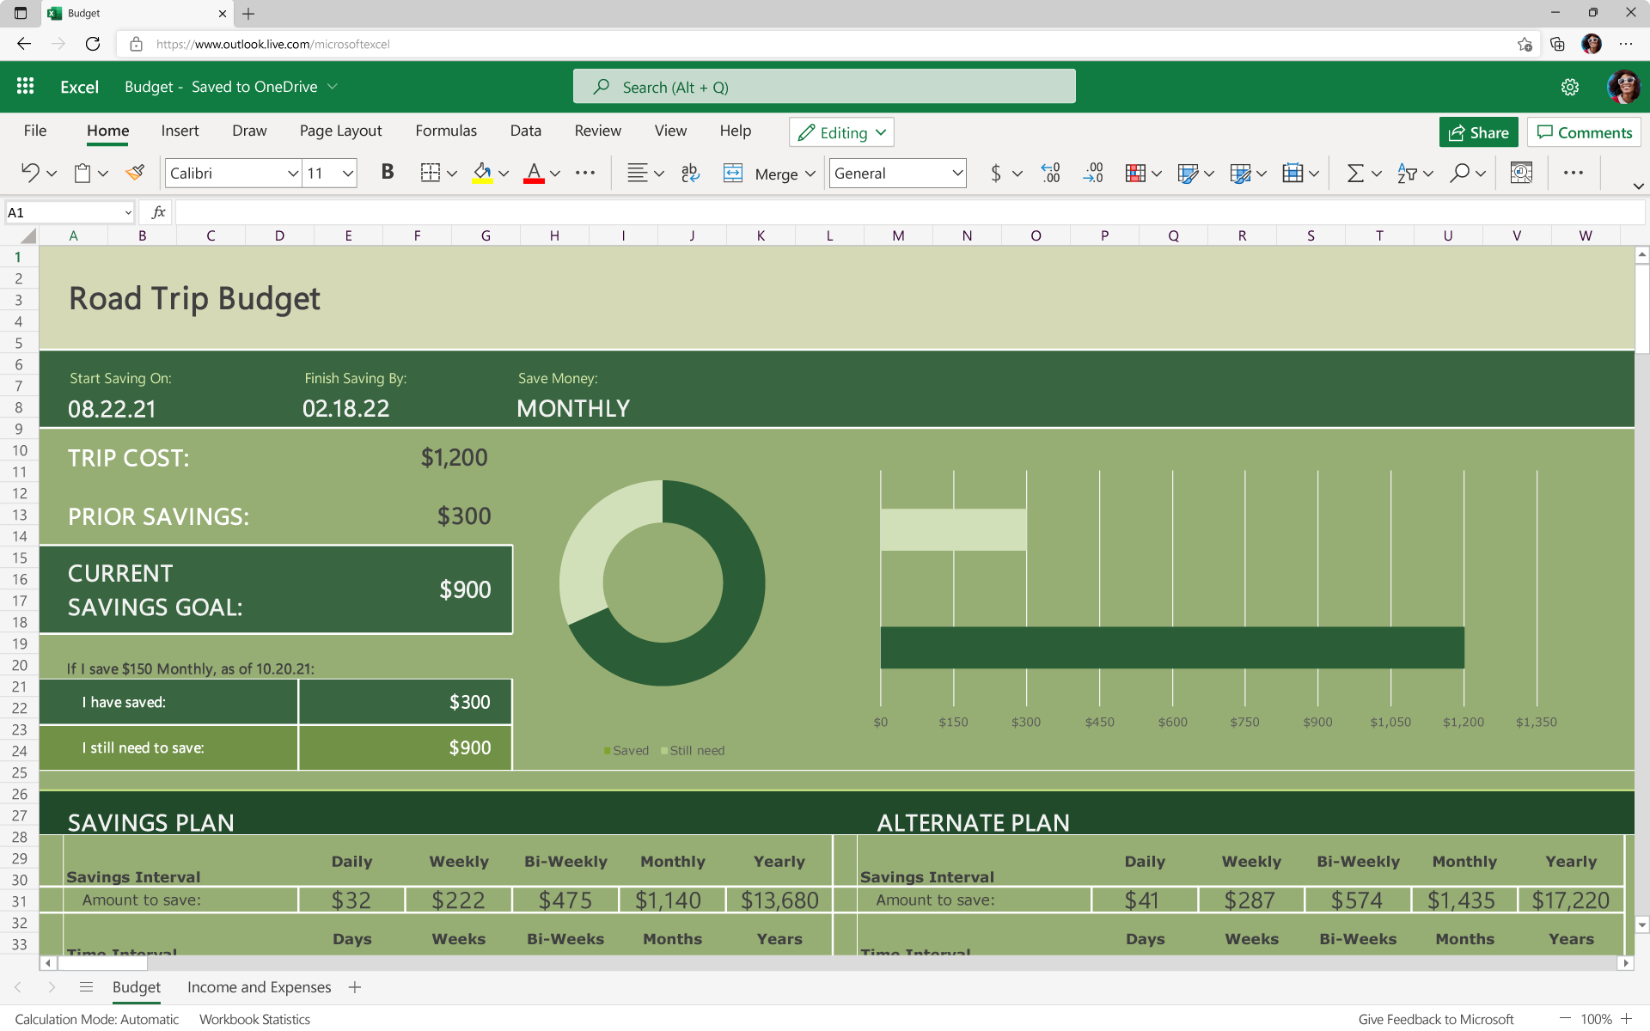Select the Format Painter tool

[134, 173]
